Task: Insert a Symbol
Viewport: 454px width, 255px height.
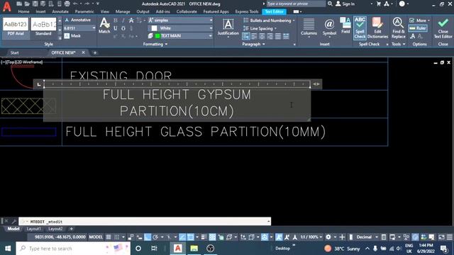Action: (329, 27)
